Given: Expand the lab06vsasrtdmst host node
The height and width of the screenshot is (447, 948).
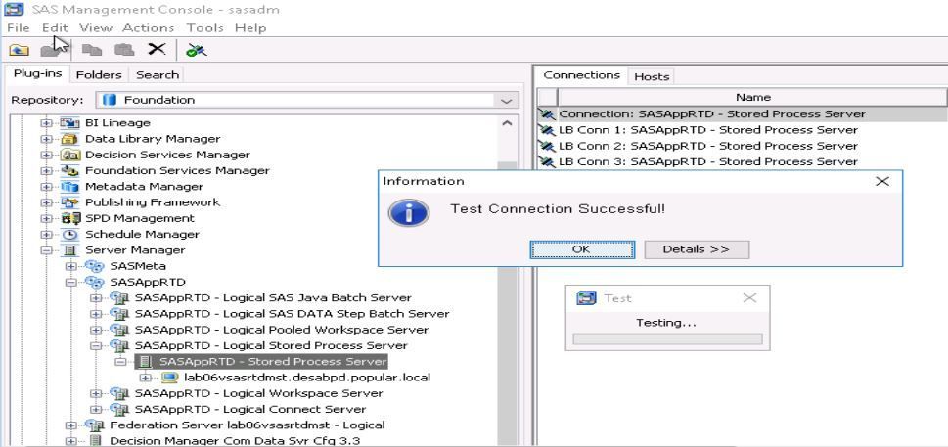Looking at the screenshot, I should tap(145, 378).
